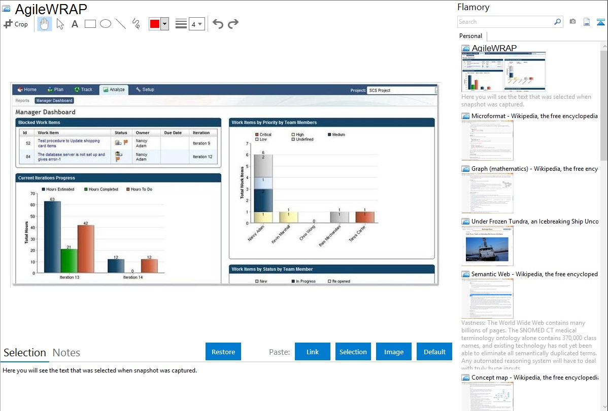608x411 pixels.
Task: Open the AgileWRAP snapshot thumbnail
Action: [x=503, y=72]
